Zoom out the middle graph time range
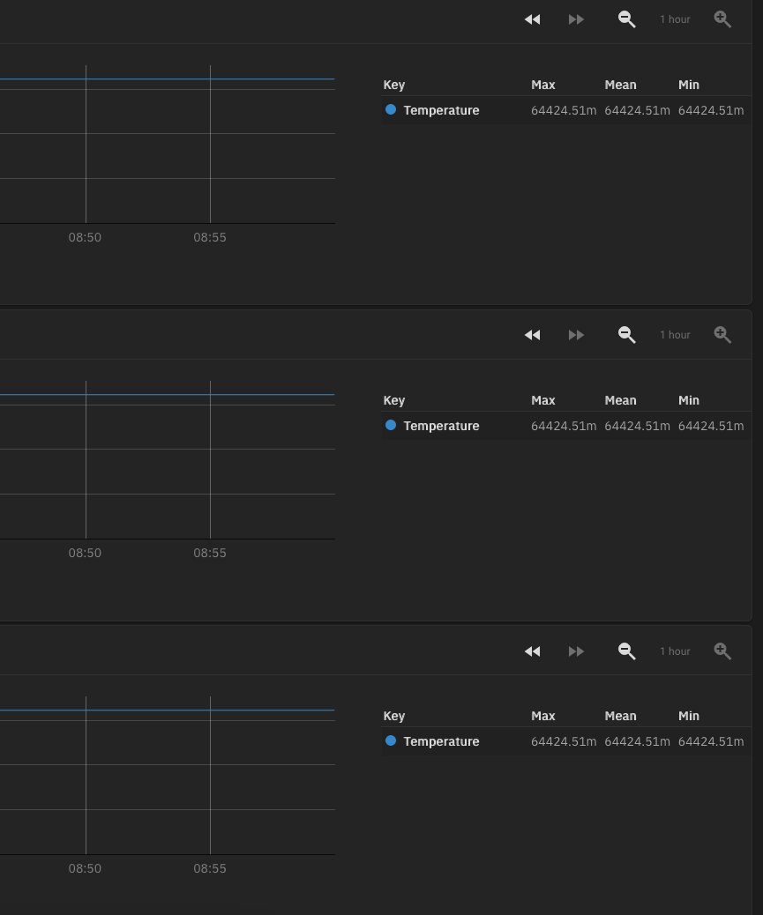Viewport: 763px width, 915px height. pos(626,335)
